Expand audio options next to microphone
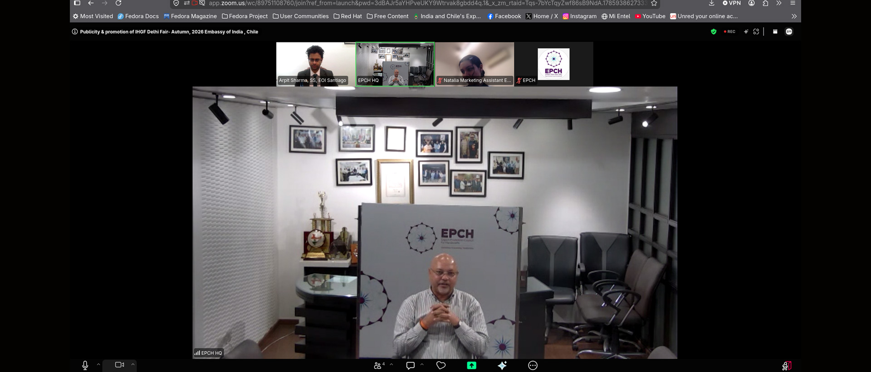Image resolution: width=871 pixels, height=372 pixels. 98,364
